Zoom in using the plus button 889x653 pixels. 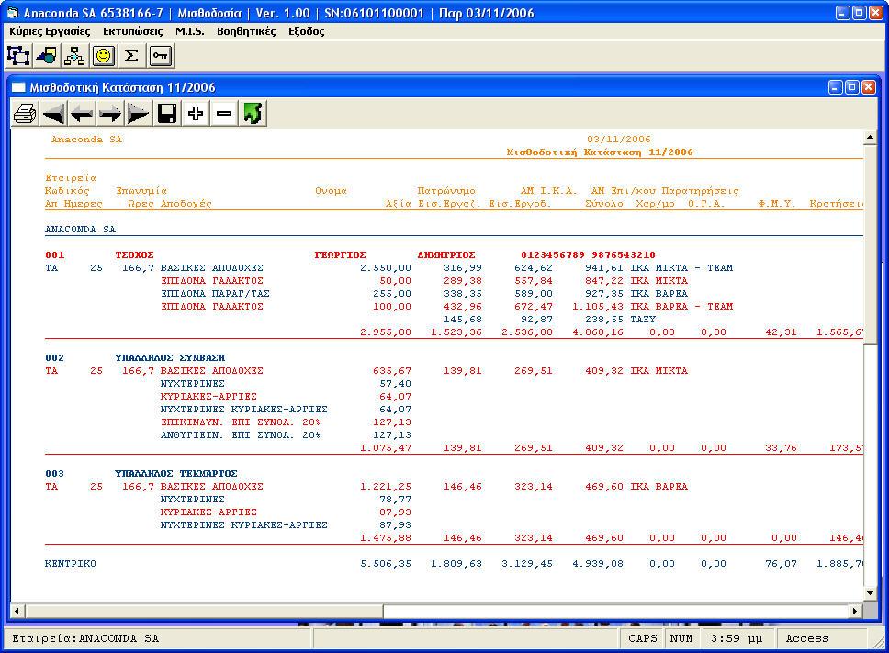[196, 114]
